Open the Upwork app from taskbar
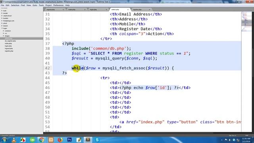 click(x=32, y=140)
